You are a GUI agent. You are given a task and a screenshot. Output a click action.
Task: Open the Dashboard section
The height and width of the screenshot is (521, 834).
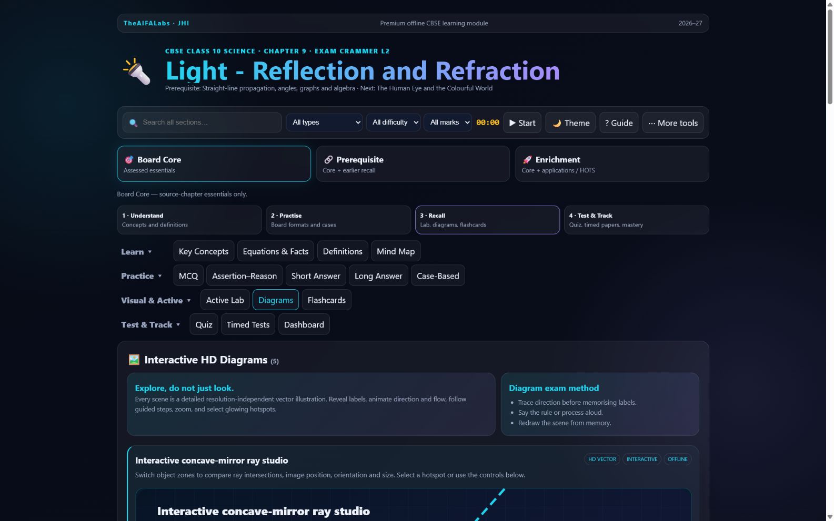pos(304,324)
